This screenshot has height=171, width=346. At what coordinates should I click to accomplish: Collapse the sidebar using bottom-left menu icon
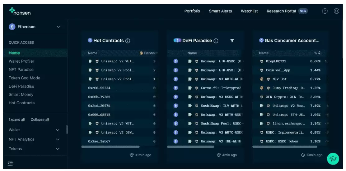coord(10,163)
